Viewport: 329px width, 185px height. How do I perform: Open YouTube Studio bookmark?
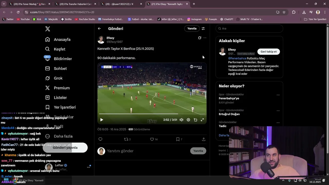coord(85,19)
